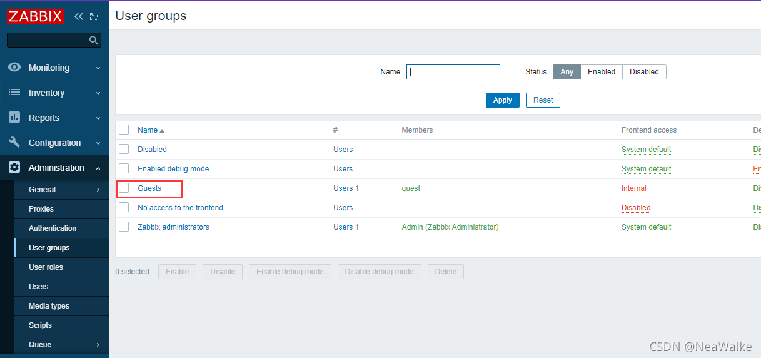This screenshot has width=761, height=358.
Task: Click the search magnifier icon
Action: coord(94,41)
